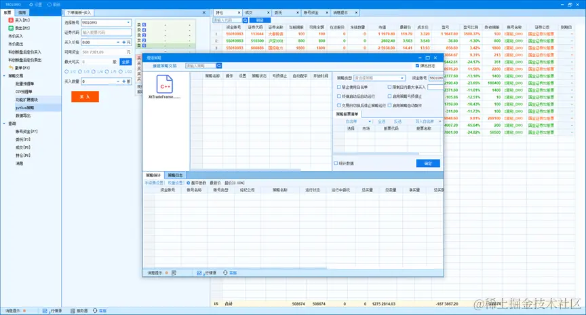Click the 手续费设置 link
The width and height of the screenshot is (586, 315).
[155, 183]
